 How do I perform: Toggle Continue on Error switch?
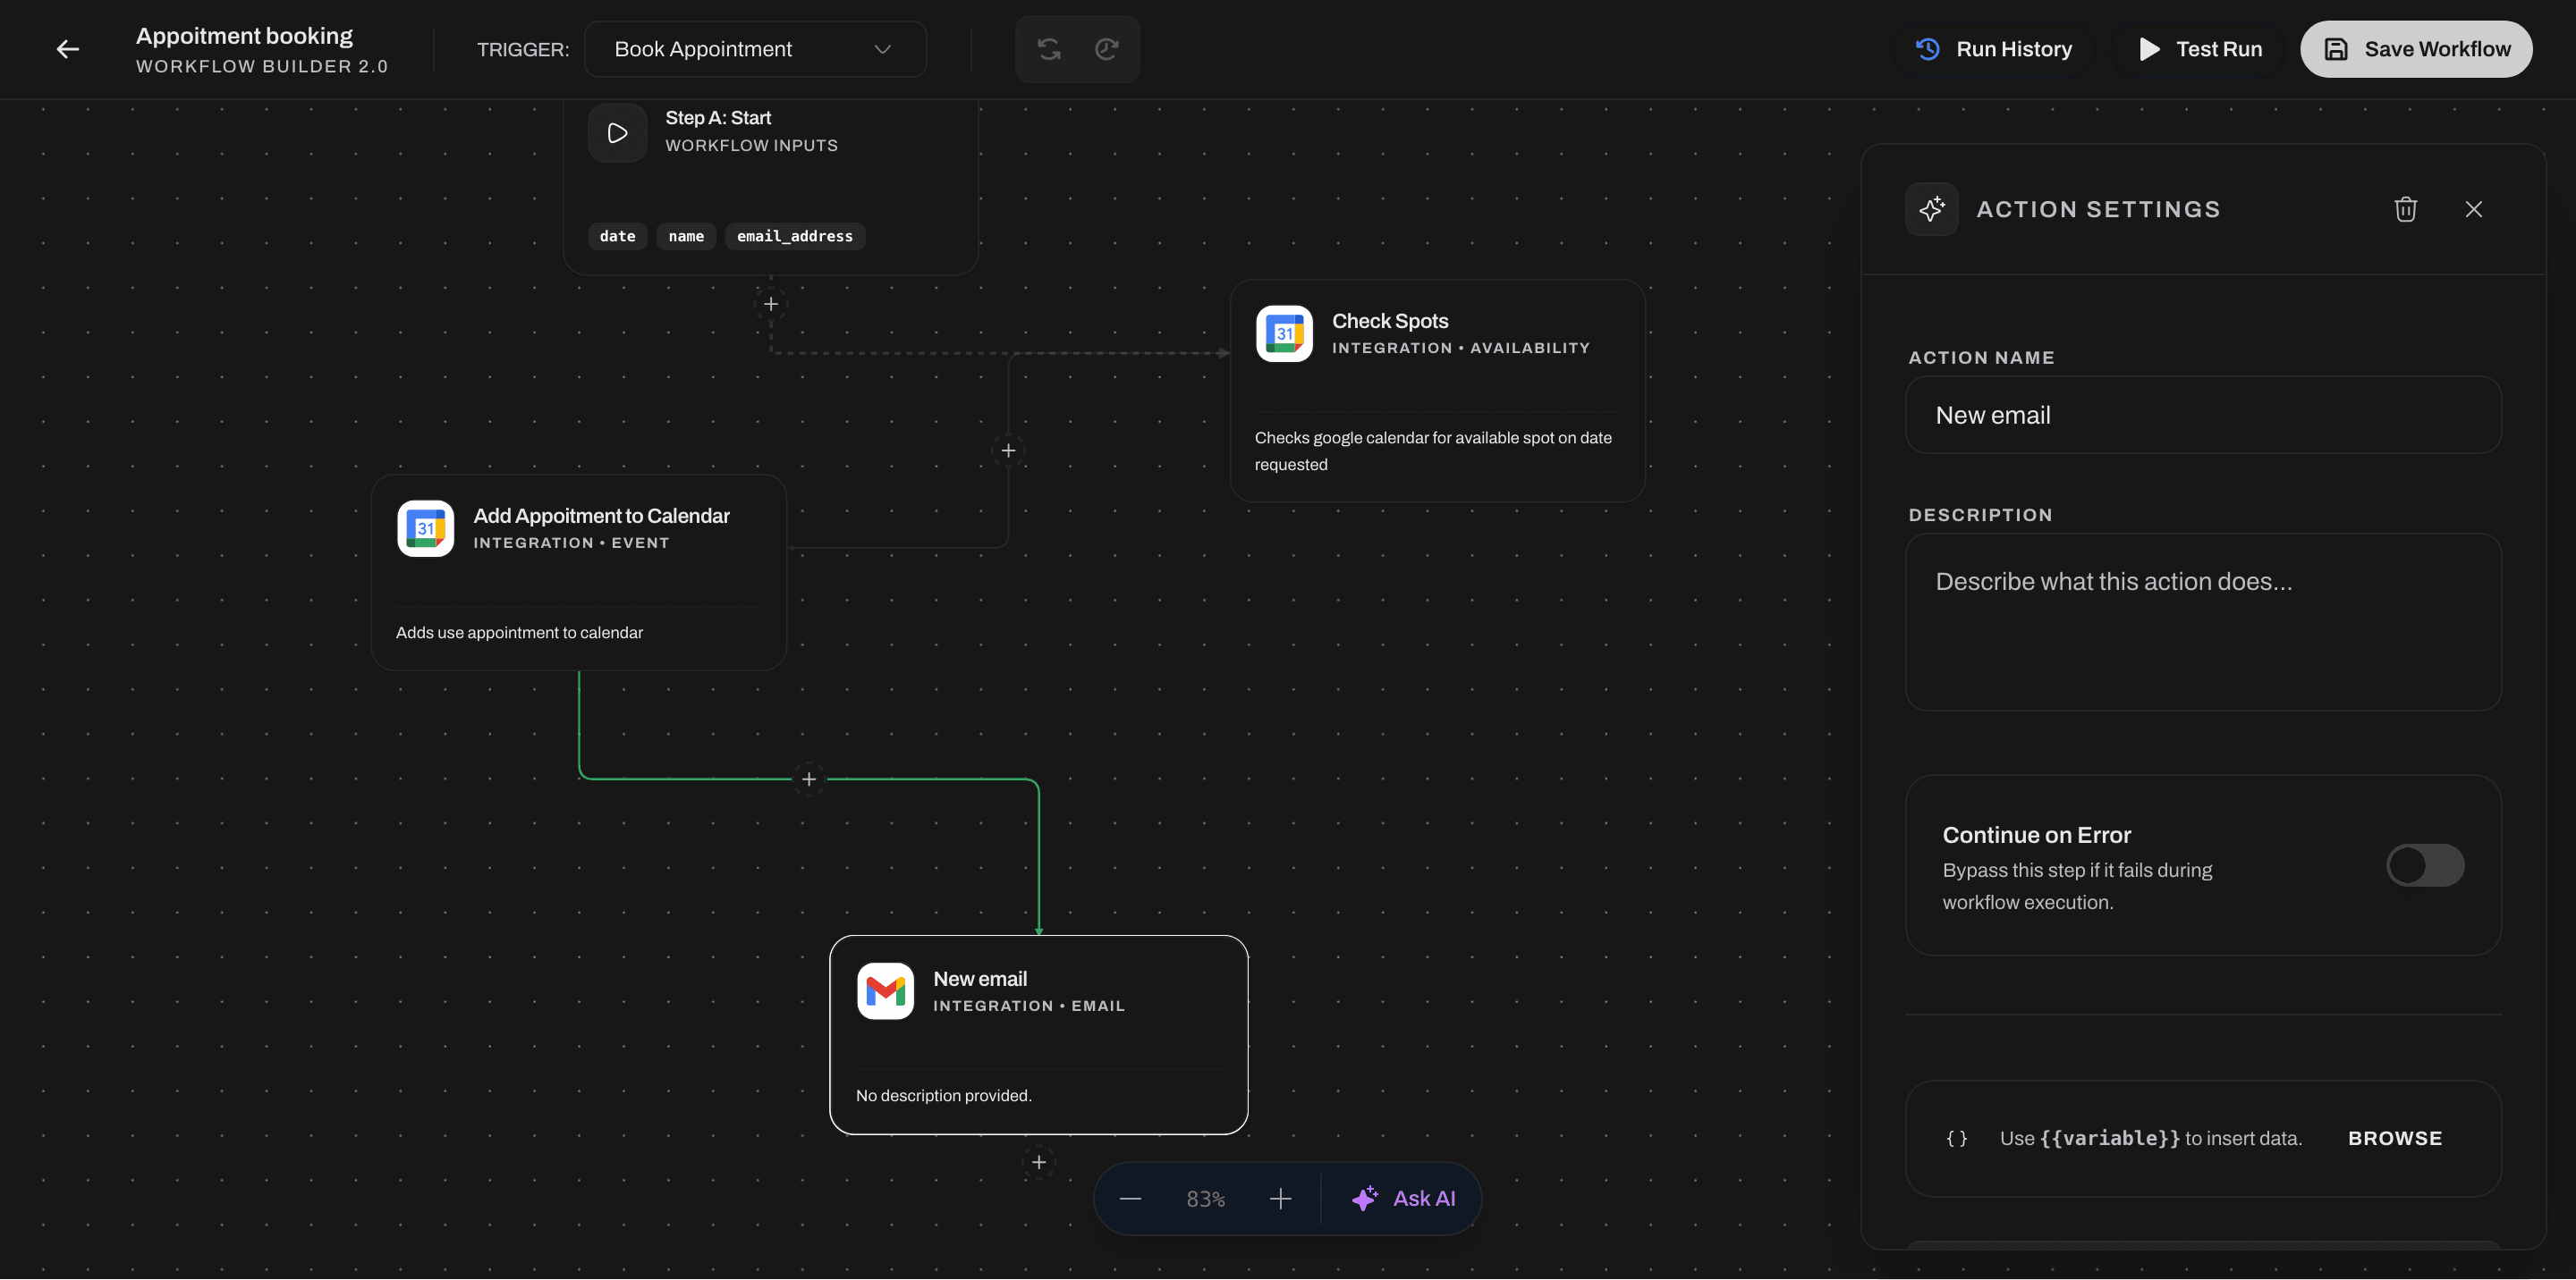click(2425, 865)
